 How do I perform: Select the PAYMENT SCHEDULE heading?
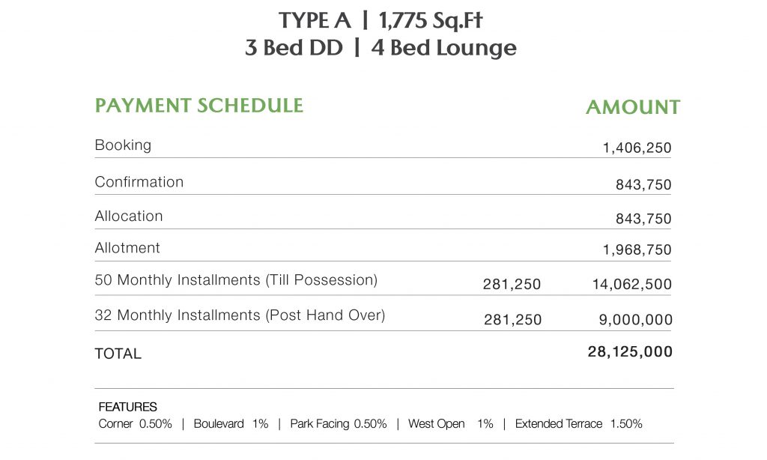tap(198, 106)
